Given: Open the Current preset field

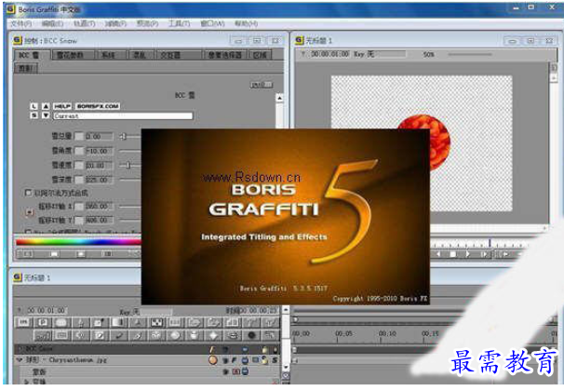Looking at the screenshot, I should [x=123, y=115].
